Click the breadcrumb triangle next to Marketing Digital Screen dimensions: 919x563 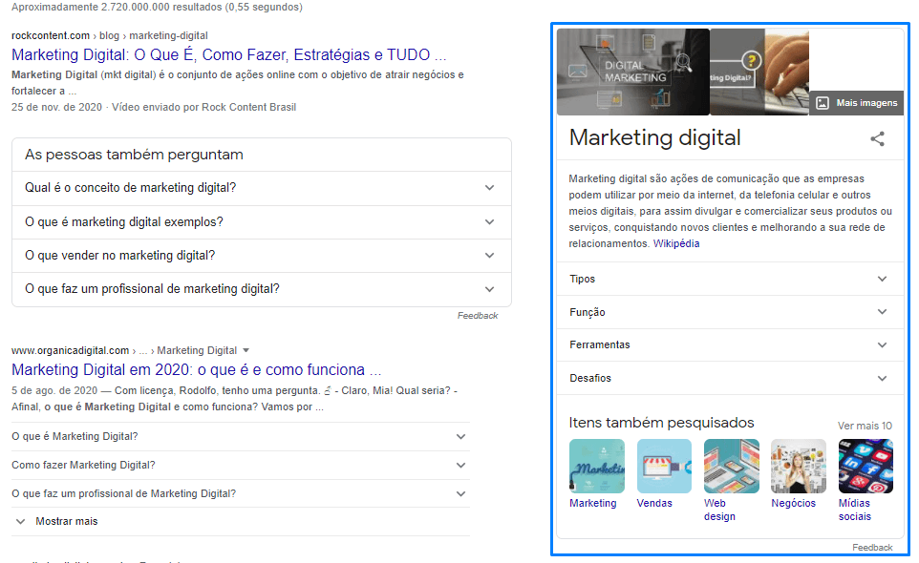(x=246, y=350)
